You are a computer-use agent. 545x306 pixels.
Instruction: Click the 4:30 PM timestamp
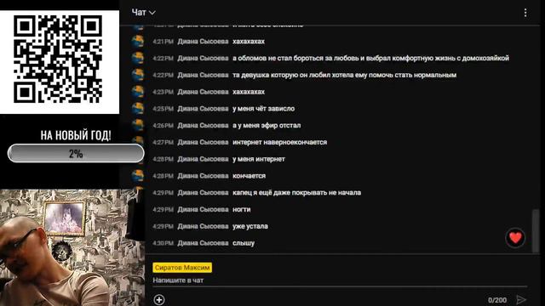[x=163, y=243]
